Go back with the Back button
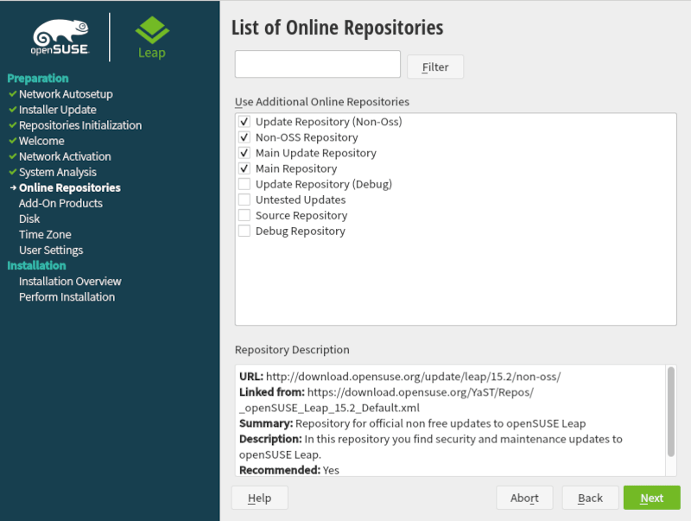691x521 pixels. [590, 498]
